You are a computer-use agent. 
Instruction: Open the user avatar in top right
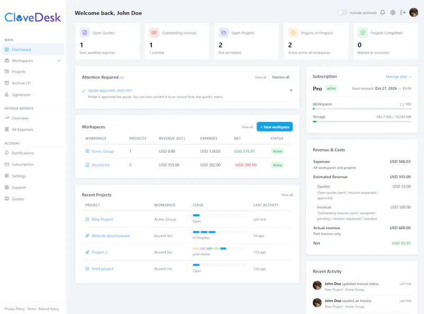click(x=414, y=12)
